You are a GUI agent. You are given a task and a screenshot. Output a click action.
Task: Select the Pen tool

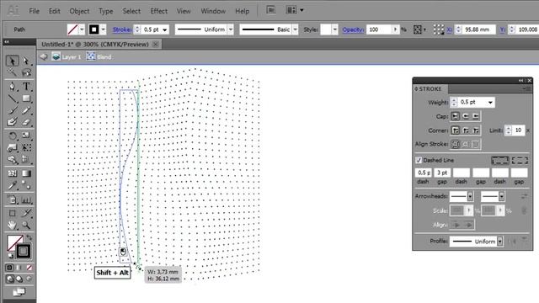[x=13, y=86]
